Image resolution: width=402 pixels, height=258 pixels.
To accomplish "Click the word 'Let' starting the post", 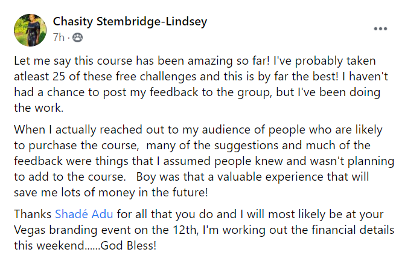I will coord(21,61).
